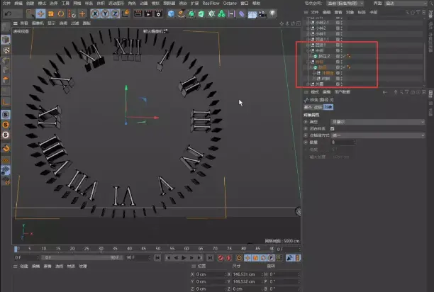Toggle Z axis lock
The image size is (434, 292).
116,13
